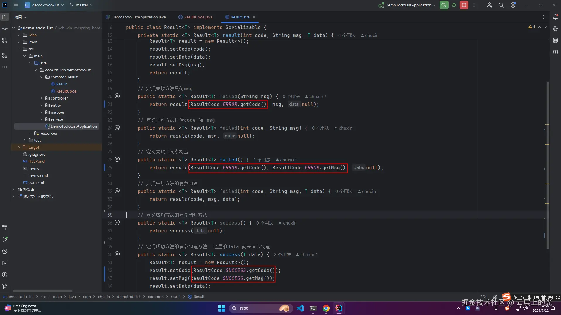
Task: Click the warnings count indicator in editor
Action: click(532, 27)
